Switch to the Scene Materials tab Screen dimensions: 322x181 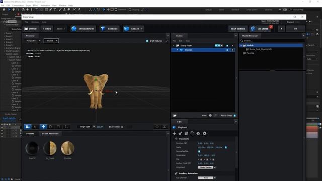[x=50, y=134]
